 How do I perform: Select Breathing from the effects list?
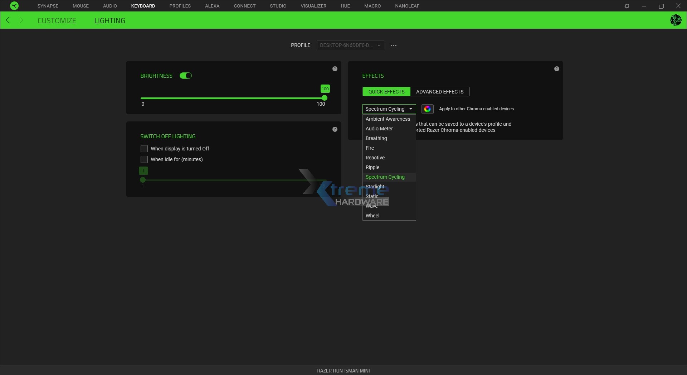[x=376, y=138]
